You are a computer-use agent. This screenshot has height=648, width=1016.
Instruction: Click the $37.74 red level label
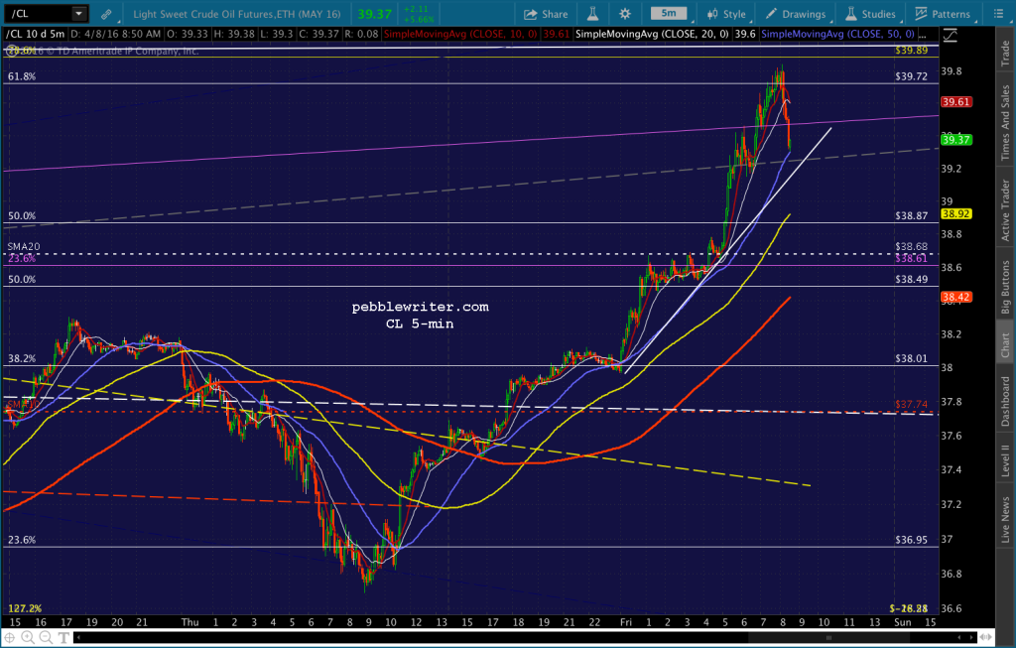[911, 404]
